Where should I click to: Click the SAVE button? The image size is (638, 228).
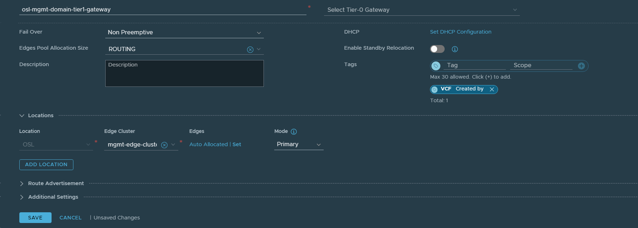tap(35, 218)
